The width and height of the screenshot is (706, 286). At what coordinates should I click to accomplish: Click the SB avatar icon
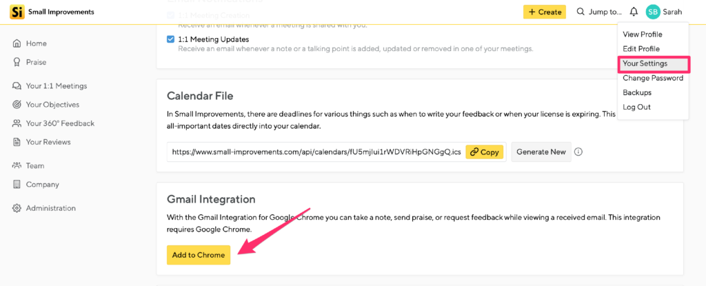(652, 12)
